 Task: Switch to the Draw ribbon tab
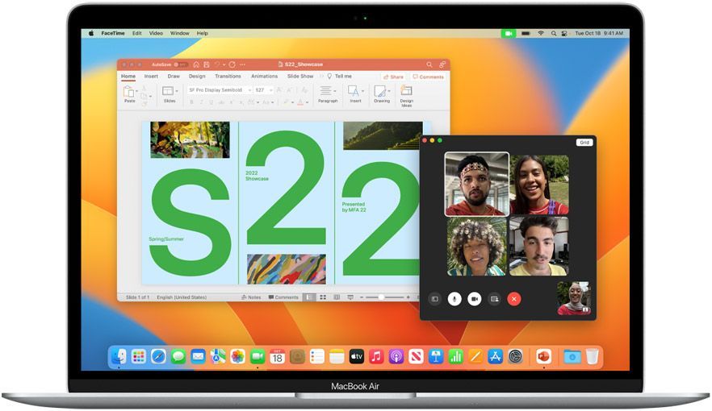[x=174, y=76]
